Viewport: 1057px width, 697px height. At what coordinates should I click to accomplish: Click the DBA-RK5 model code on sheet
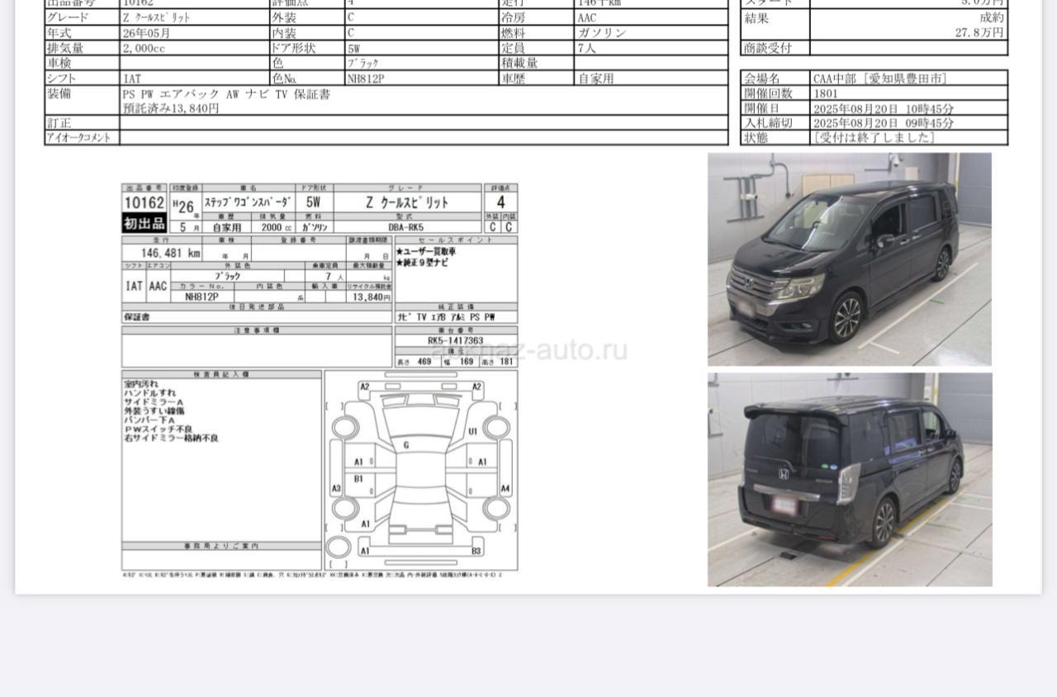click(x=405, y=227)
